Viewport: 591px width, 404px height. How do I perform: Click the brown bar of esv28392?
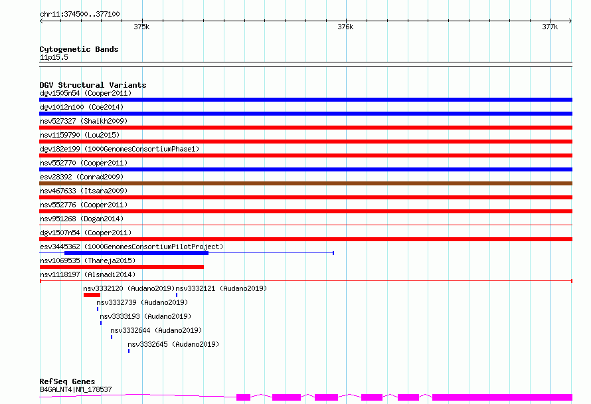click(x=305, y=183)
